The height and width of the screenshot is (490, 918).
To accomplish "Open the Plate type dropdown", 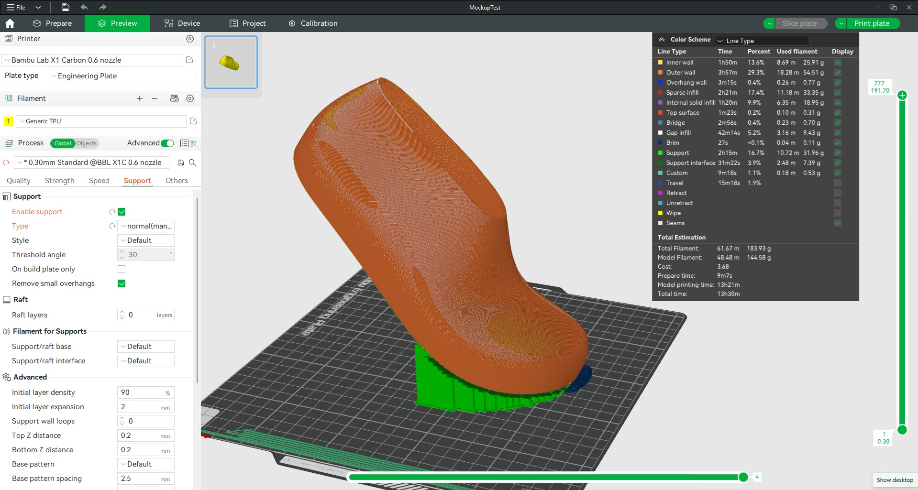I will pyautogui.click(x=122, y=76).
